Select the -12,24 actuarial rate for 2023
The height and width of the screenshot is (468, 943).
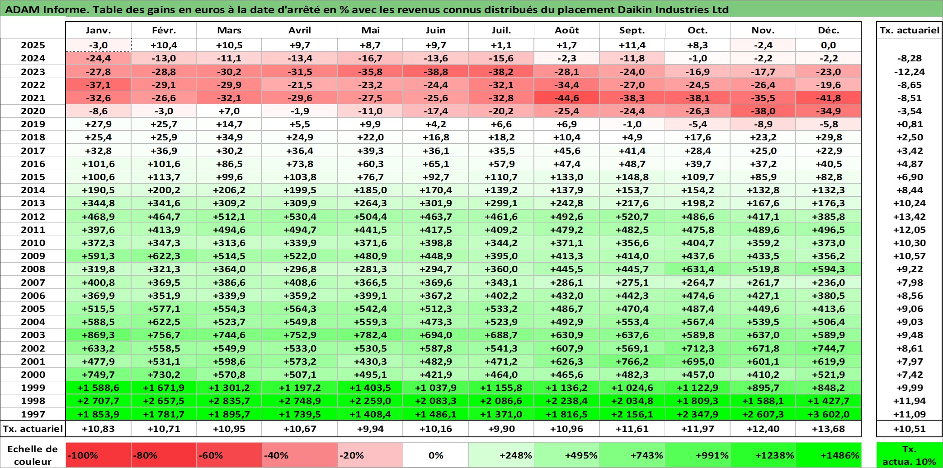(909, 72)
